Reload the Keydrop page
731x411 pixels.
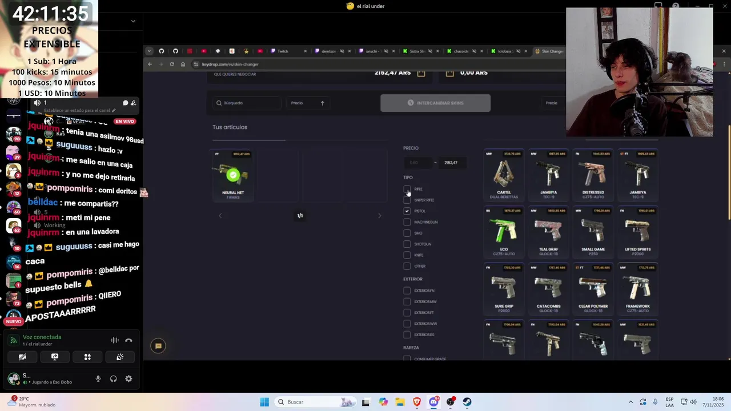[x=172, y=64]
